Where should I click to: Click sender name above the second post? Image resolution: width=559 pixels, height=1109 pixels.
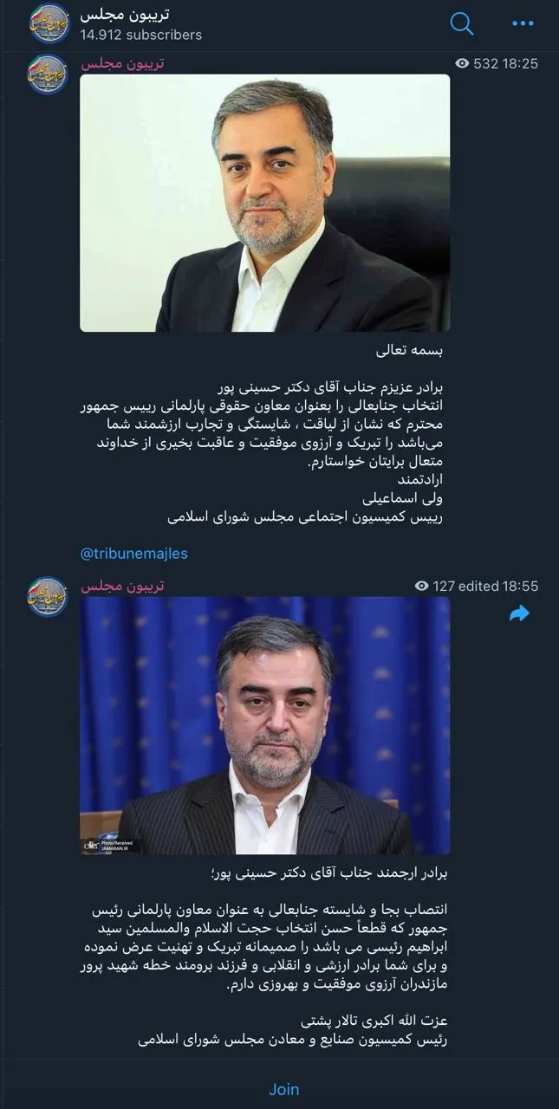(122, 587)
